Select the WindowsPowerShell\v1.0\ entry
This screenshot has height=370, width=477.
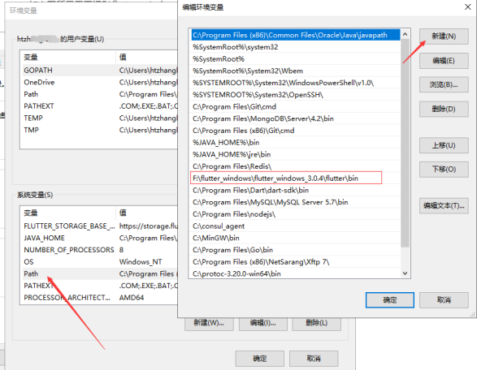tap(296, 83)
